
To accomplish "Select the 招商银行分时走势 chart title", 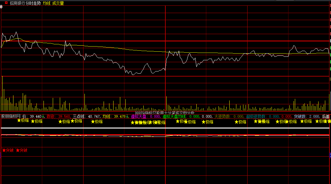I will coord(25,3).
